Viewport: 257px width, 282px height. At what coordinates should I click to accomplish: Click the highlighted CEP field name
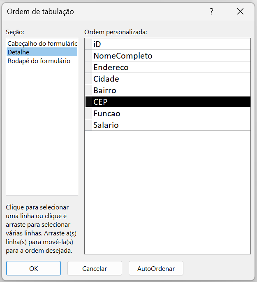(100, 102)
